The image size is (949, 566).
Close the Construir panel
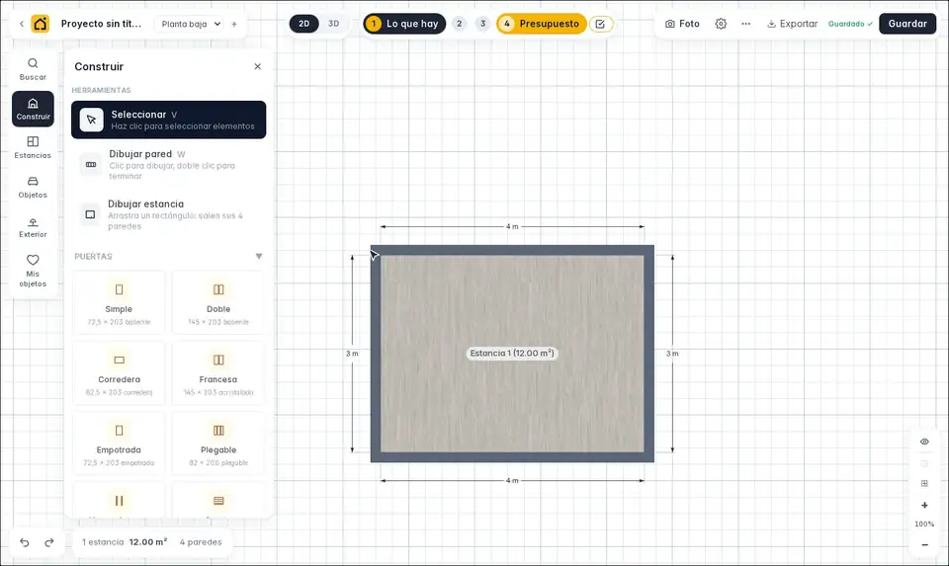point(257,66)
